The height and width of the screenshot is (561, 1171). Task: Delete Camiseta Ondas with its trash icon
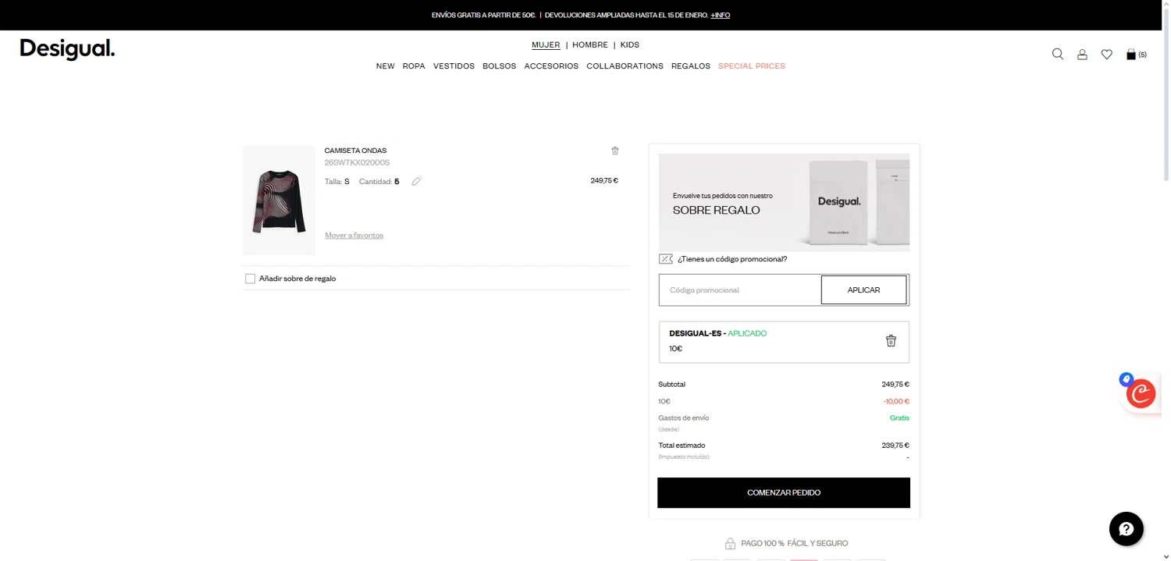click(614, 151)
